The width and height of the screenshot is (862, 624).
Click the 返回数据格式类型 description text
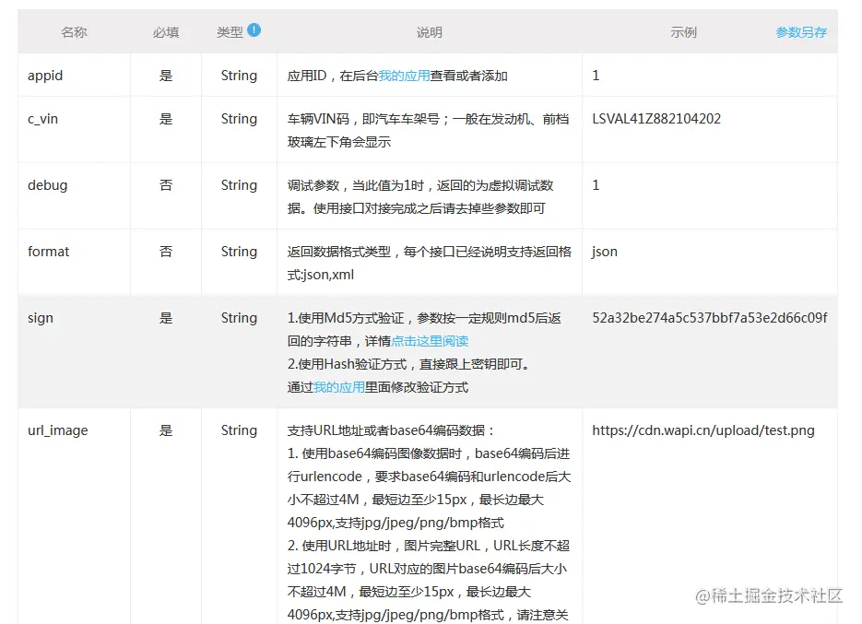click(430, 264)
